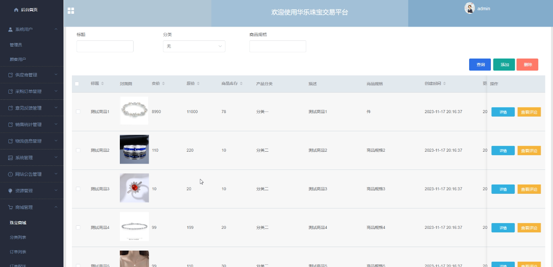Click the blue 查询 button
The image size is (553, 267).
[x=480, y=65]
